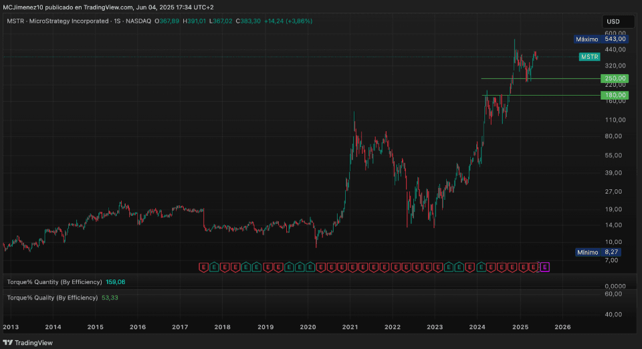Viewport: 642px width, 349px height.
Task: Select the Torque% Quantity indicator legend
Action: pyautogui.click(x=55, y=282)
